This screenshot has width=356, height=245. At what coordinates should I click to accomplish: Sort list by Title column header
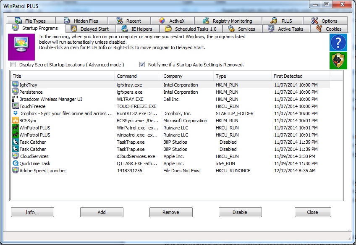[63, 76]
